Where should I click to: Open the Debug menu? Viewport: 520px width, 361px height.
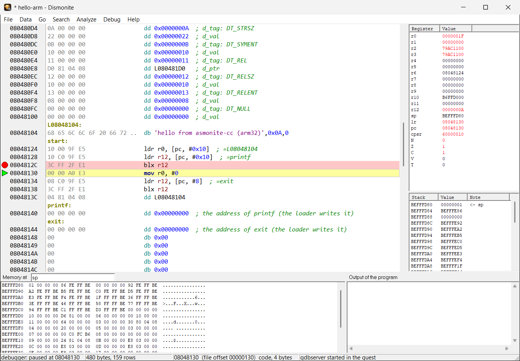[x=112, y=20]
